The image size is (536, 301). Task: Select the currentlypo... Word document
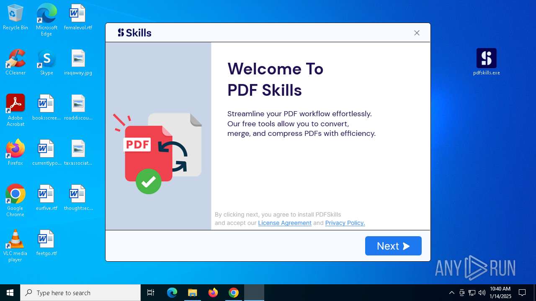[46, 153]
